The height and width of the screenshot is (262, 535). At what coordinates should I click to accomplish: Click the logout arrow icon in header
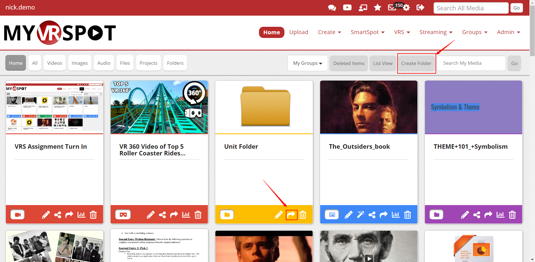coord(420,8)
